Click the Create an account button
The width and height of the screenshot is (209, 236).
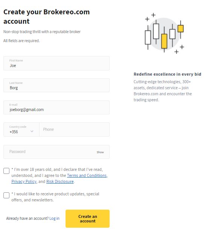point(87,219)
